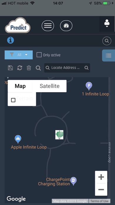Open the hamburger main menu
This screenshot has width=115, height=205.
coord(48,26)
